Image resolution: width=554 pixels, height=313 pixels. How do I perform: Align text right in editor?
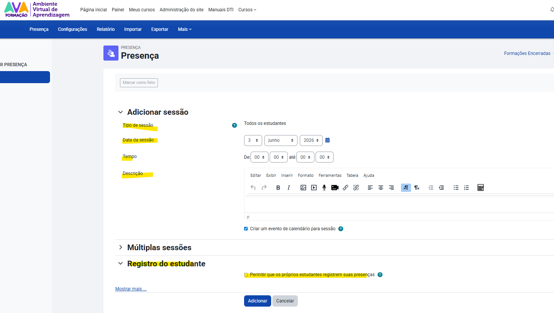point(391,187)
